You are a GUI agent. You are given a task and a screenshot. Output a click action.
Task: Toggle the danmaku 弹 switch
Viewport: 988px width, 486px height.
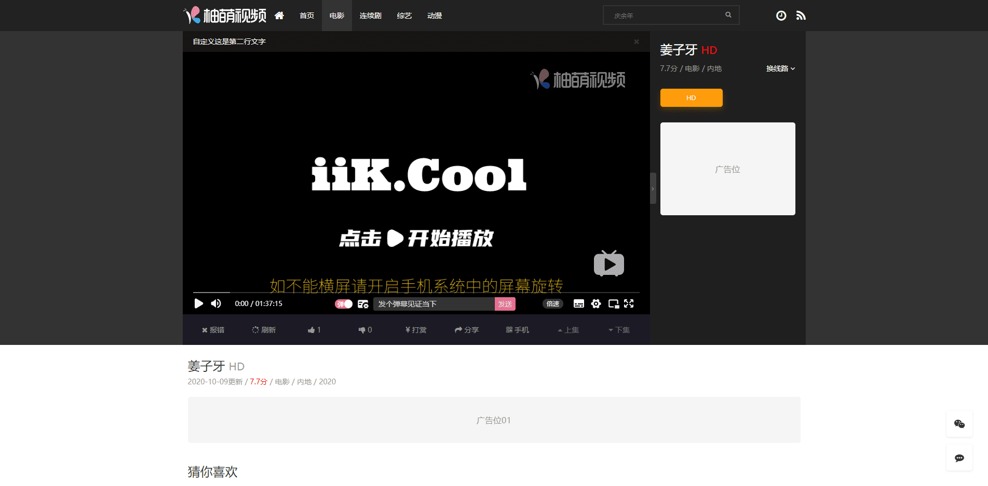(x=344, y=304)
